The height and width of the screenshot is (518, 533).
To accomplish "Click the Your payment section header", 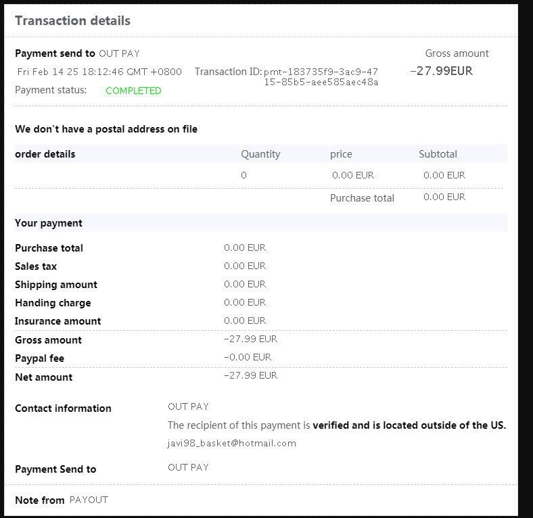I will 49,223.
